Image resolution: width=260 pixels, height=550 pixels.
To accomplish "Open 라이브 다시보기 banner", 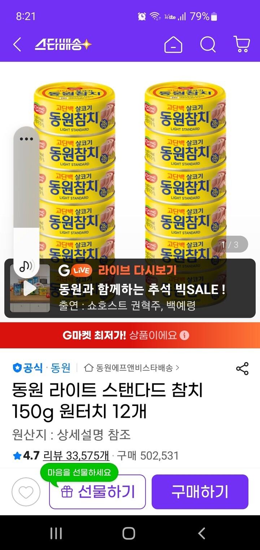I will tap(130, 288).
